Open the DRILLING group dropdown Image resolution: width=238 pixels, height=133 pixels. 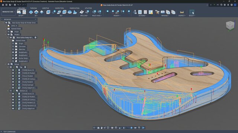(84, 16)
